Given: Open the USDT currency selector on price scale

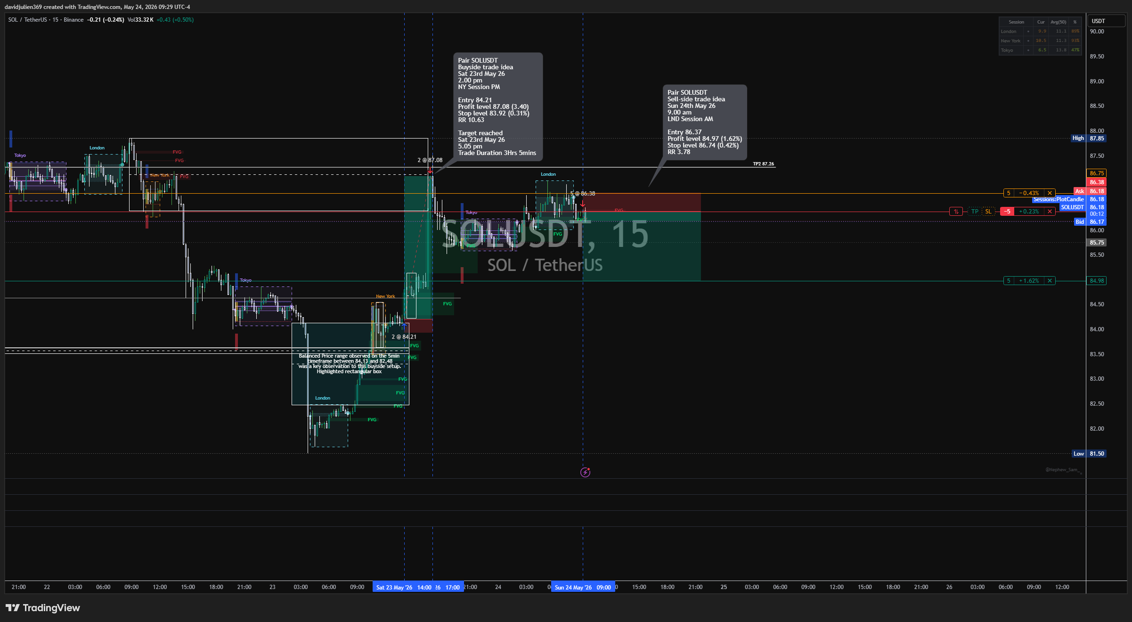Looking at the screenshot, I should pos(1106,21).
